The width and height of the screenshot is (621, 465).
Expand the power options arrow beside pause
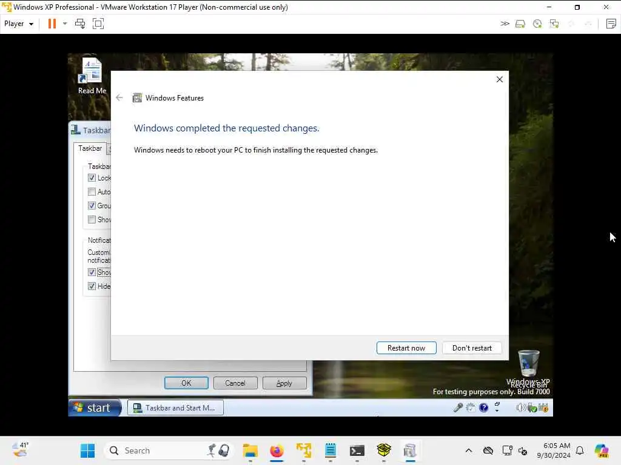click(65, 24)
